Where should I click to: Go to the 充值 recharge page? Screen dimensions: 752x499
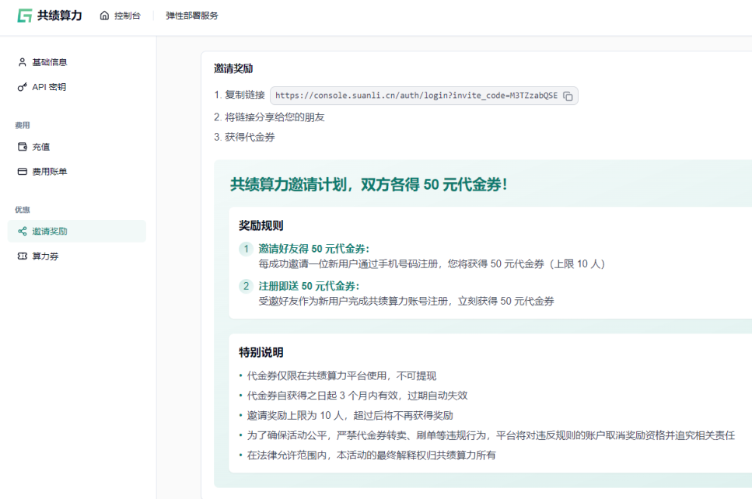[x=43, y=146]
